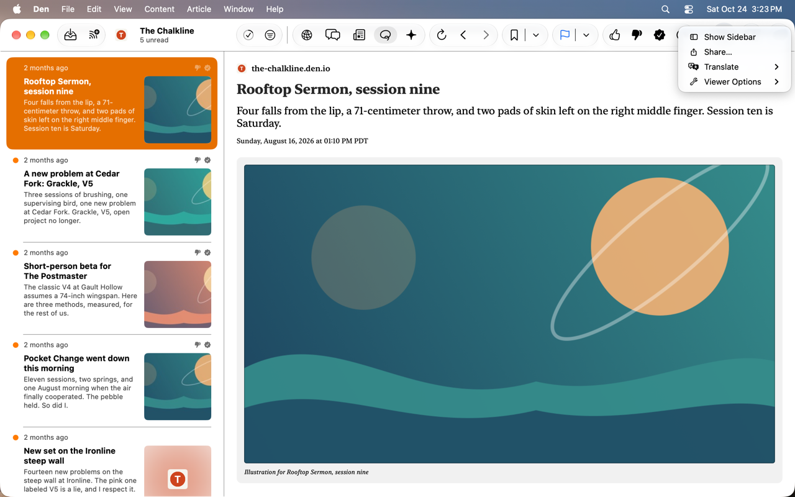Click the sparkle star icon
Viewport: 795px width, 497px height.
(411, 35)
